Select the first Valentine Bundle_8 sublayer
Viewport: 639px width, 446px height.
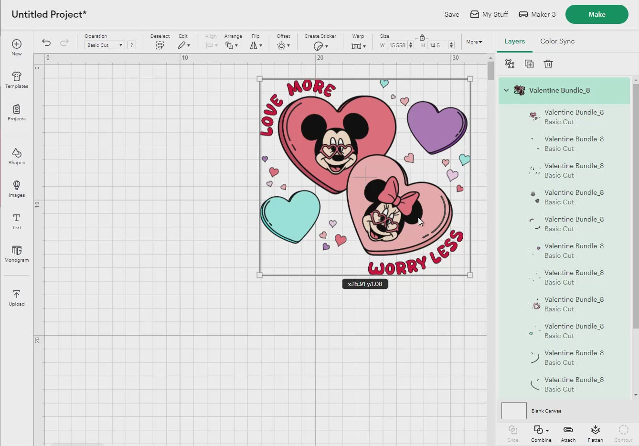click(x=564, y=117)
